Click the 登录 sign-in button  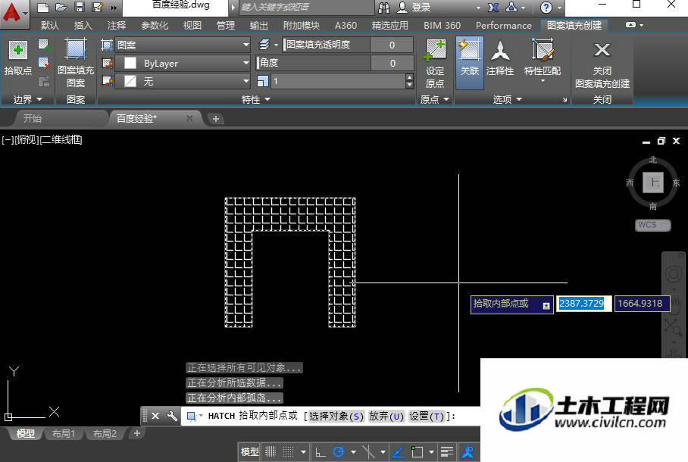click(421, 8)
